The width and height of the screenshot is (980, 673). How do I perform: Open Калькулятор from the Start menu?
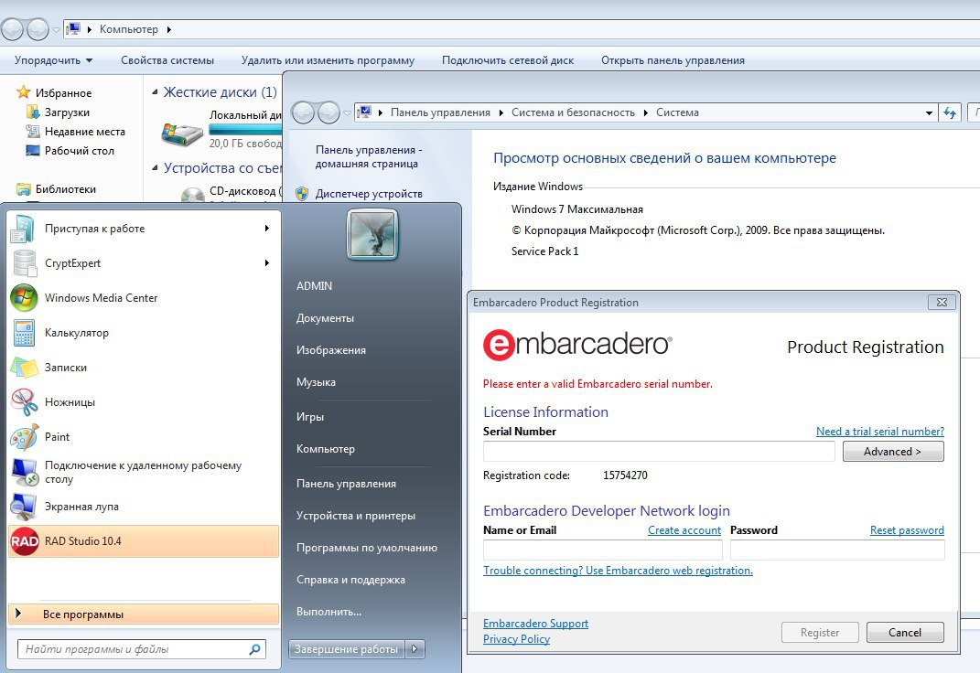[144, 333]
